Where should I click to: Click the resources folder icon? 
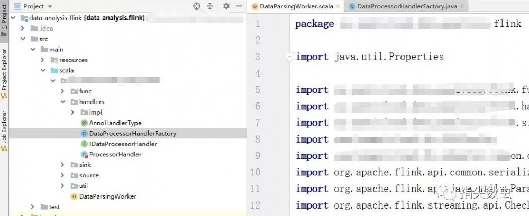pyautogui.click(x=54, y=60)
